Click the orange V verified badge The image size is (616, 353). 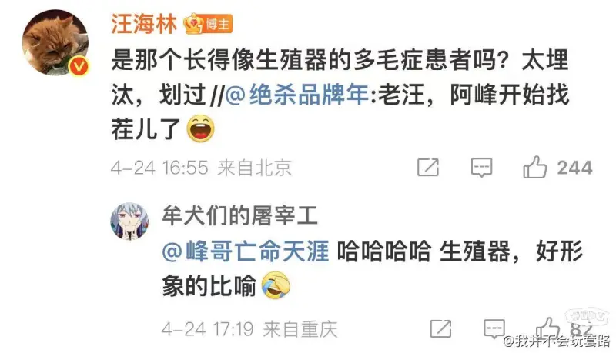click(x=79, y=66)
